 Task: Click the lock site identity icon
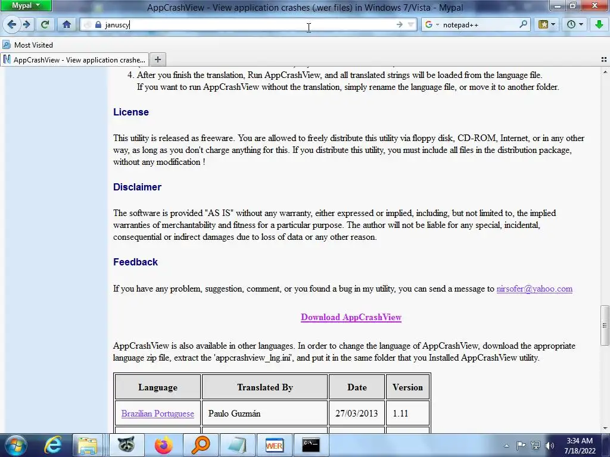tap(98, 25)
